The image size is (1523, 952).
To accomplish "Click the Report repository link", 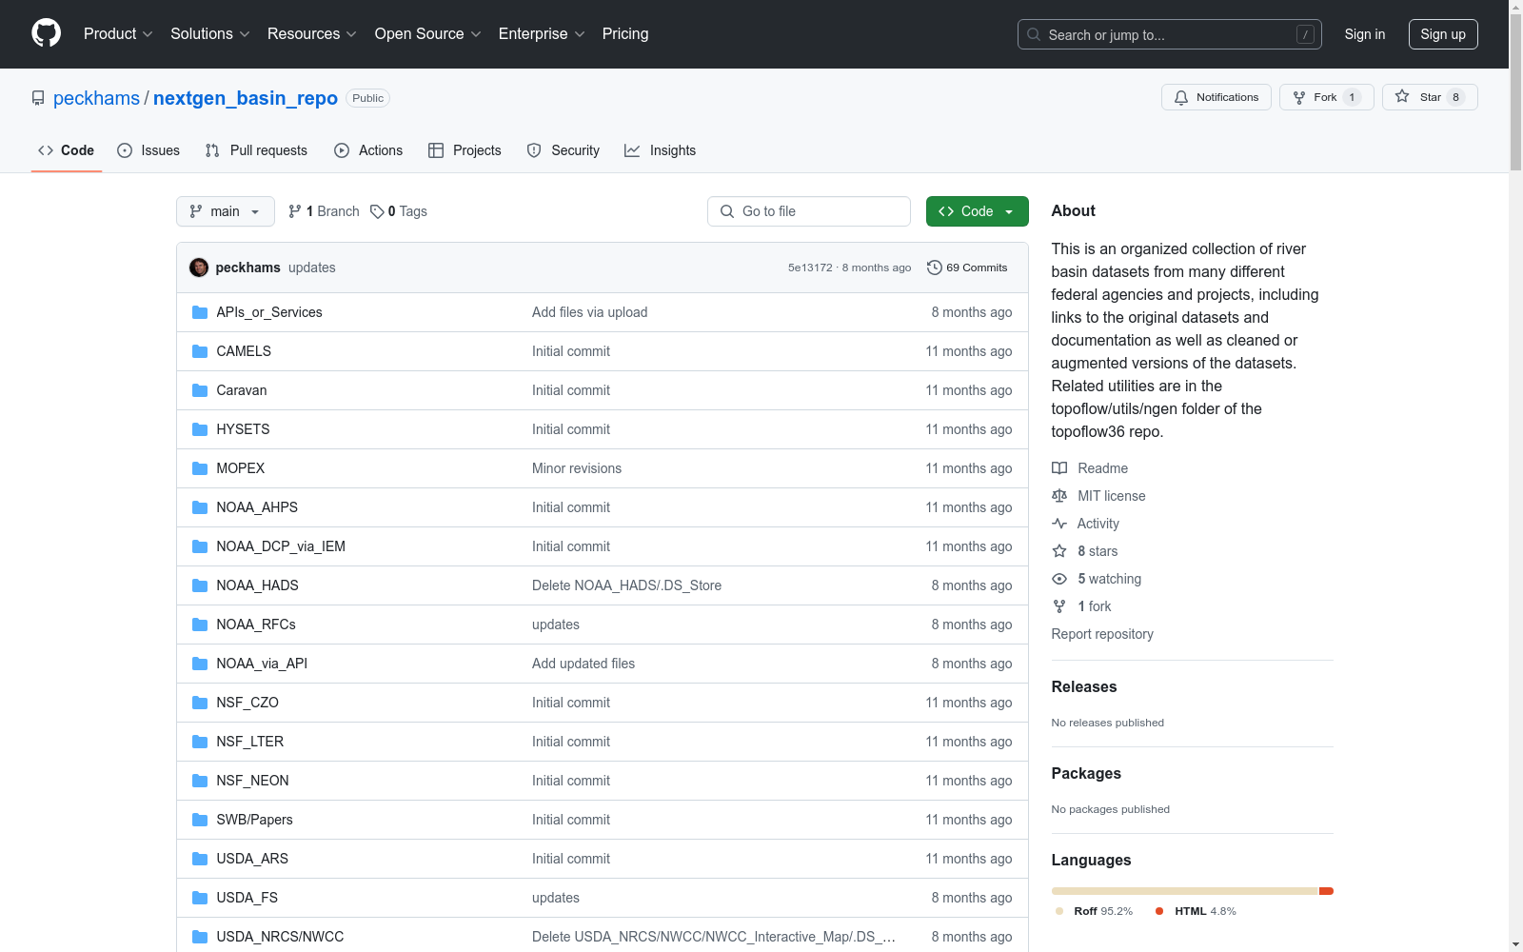I will [1102, 634].
